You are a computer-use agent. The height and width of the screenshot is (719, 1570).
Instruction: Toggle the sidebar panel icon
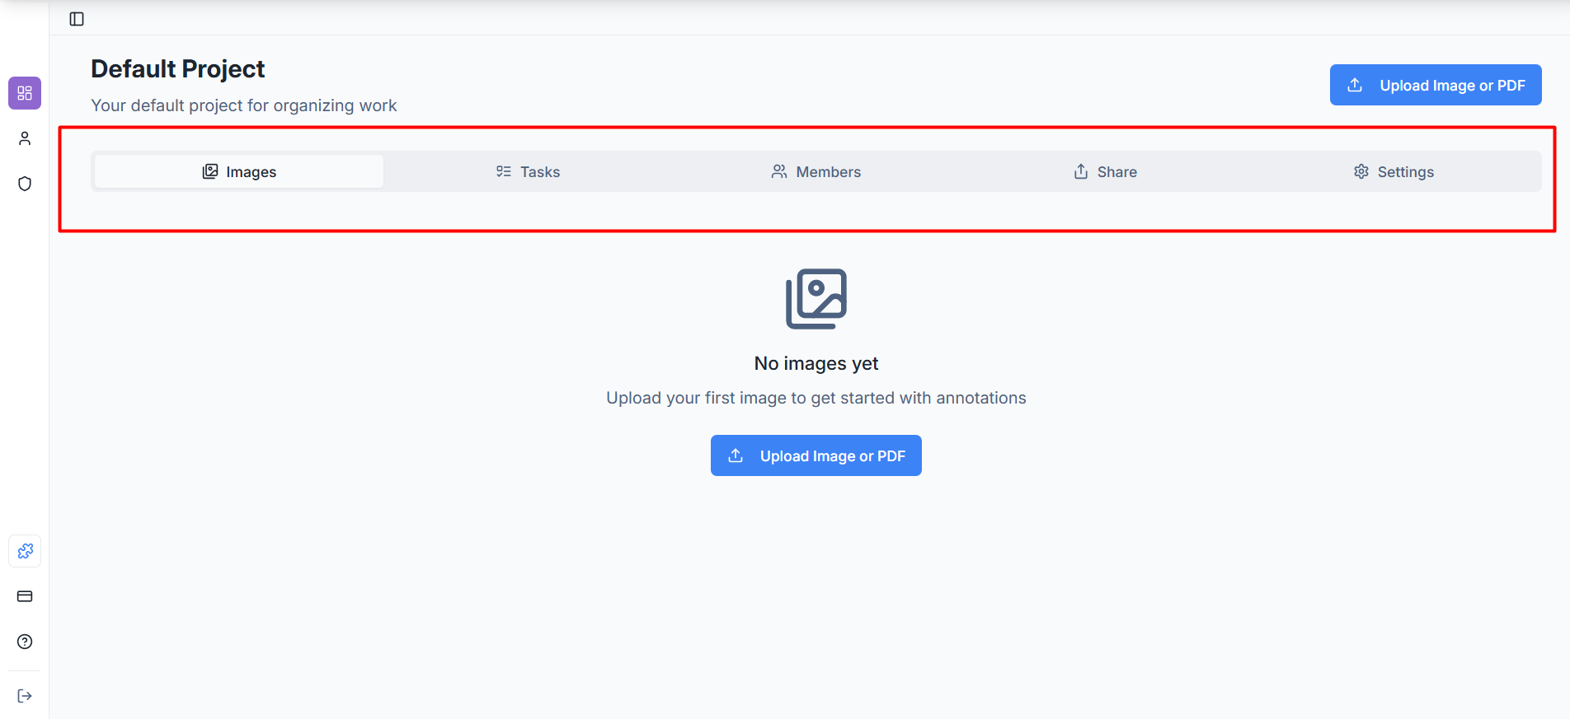77,19
